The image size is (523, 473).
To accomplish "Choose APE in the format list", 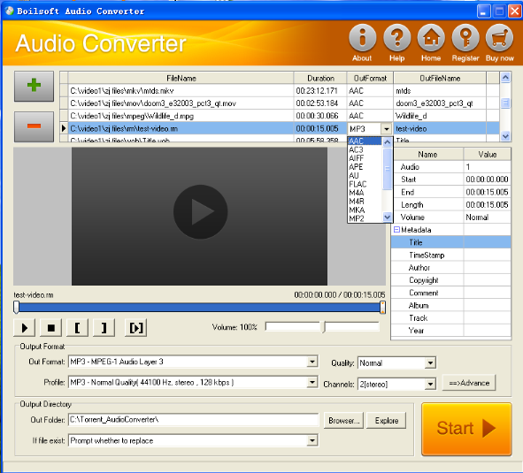I will tap(365, 167).
